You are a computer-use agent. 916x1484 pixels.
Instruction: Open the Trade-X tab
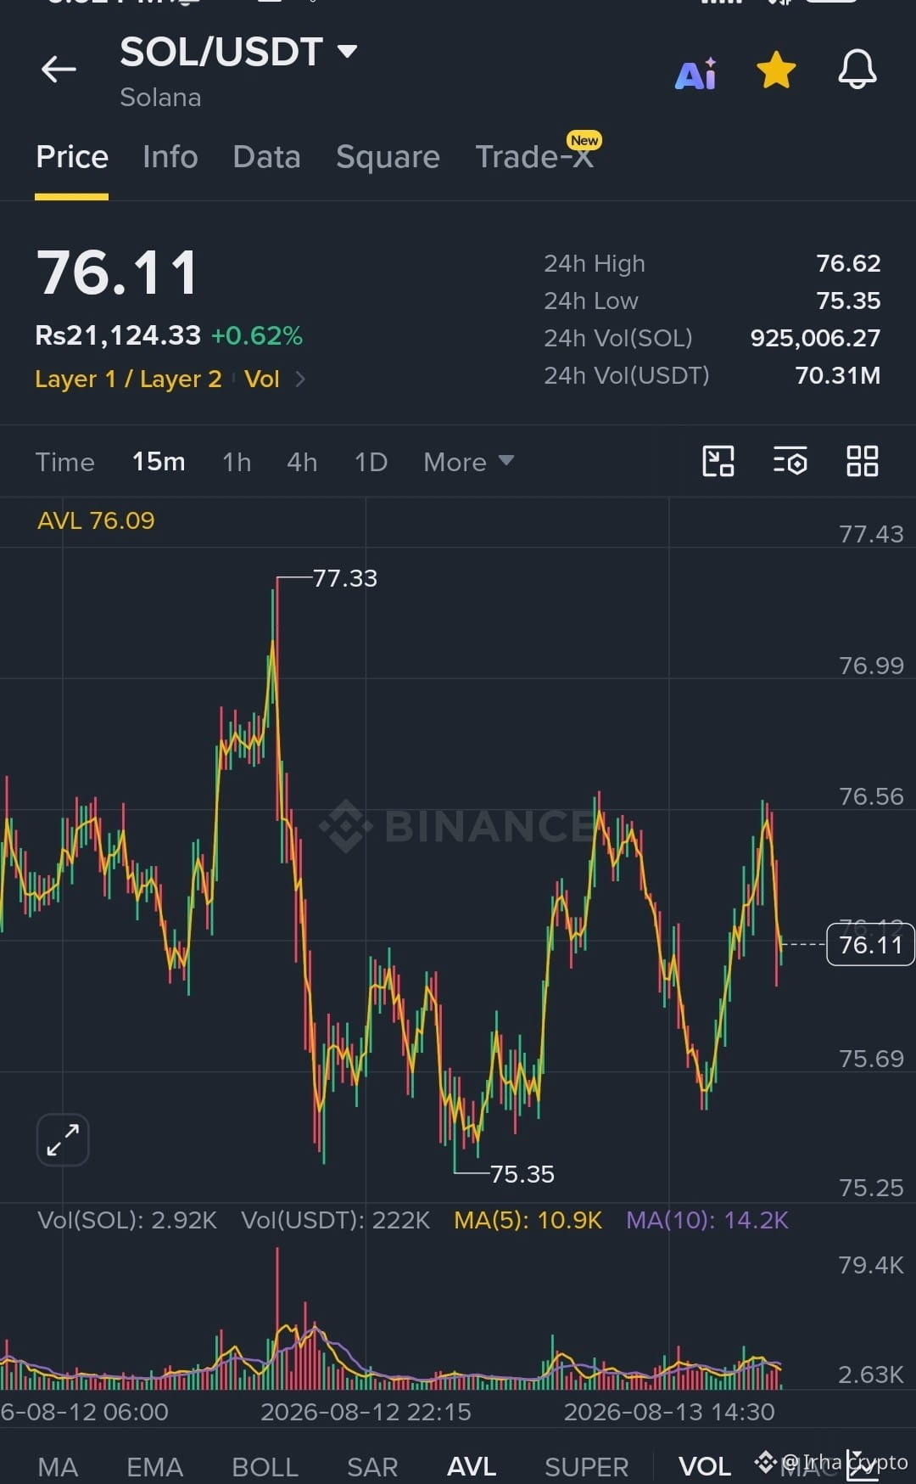coord(535,156)
